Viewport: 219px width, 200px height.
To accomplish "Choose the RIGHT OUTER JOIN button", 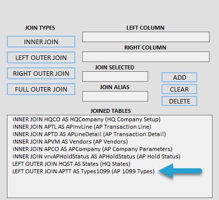I will (41, 73).
